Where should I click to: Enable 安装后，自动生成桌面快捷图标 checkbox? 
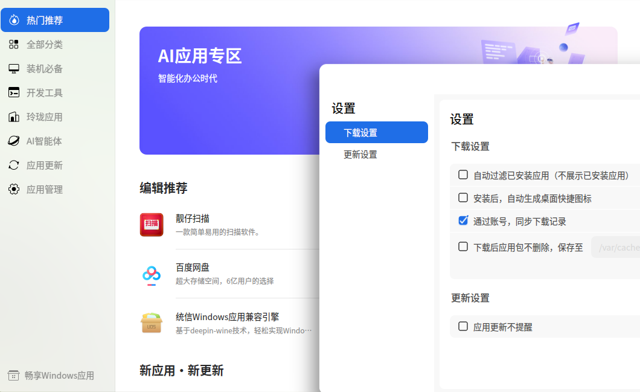tap(463, 198)
